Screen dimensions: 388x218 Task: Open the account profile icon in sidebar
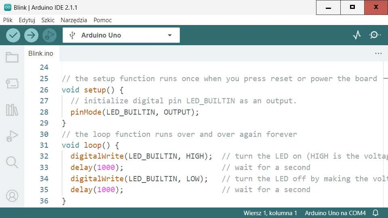12,196
